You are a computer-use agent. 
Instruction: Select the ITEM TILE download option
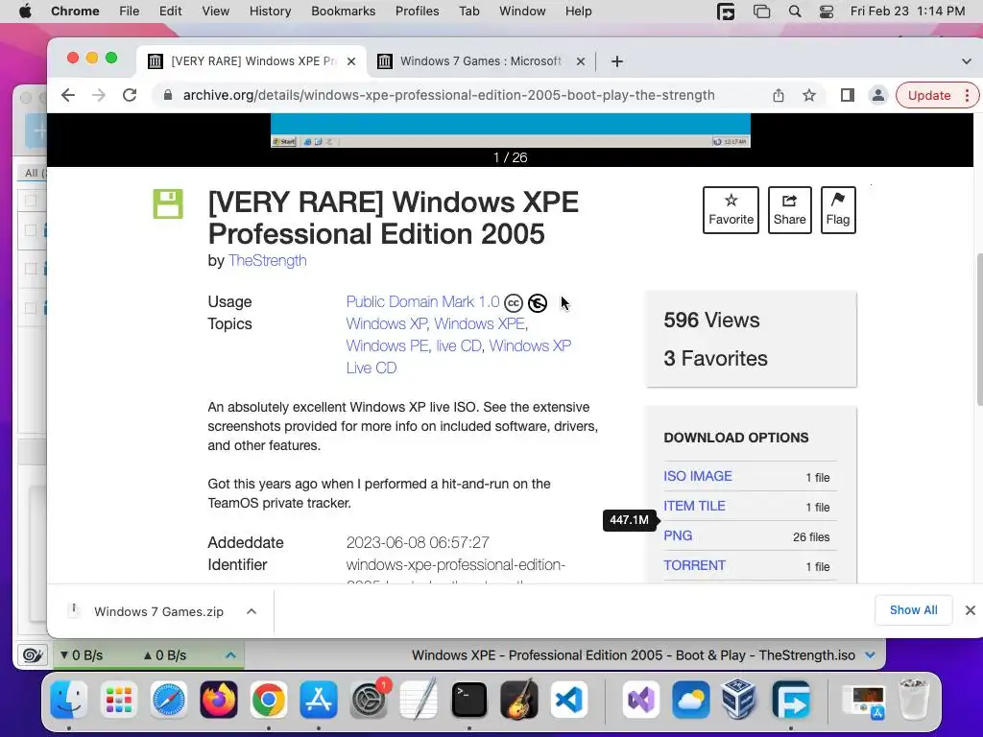tap(695, 506)
